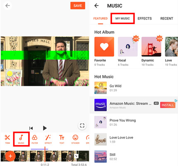Select the Still track cover art
This screenshot has height=166, width=178.
101,156
